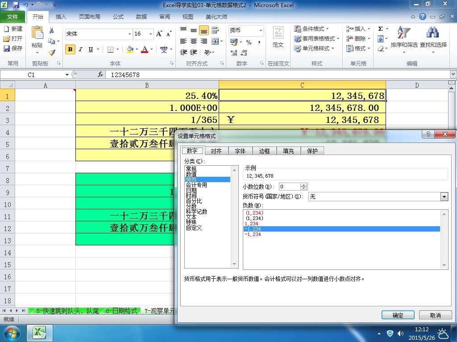Click the Wrap Text icon
457x342 pixels.
click(215, 30)
